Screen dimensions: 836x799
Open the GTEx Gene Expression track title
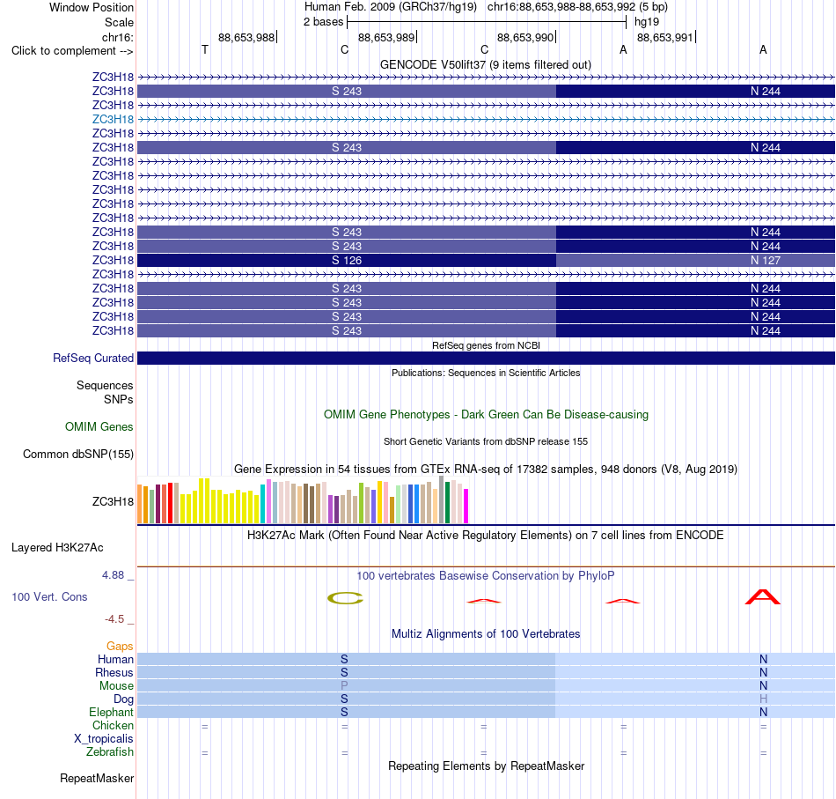tap(486, 470)
